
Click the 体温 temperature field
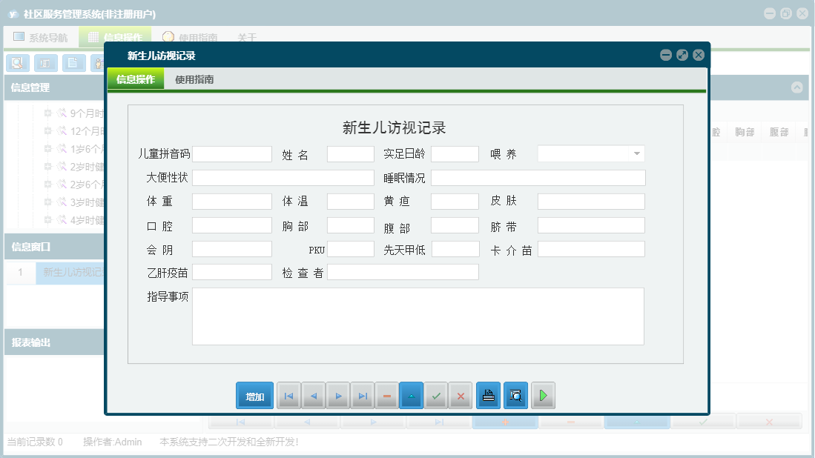pos(350,202)
